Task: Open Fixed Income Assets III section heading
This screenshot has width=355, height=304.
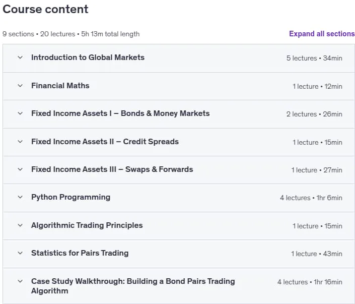Action: coord(112,169)
